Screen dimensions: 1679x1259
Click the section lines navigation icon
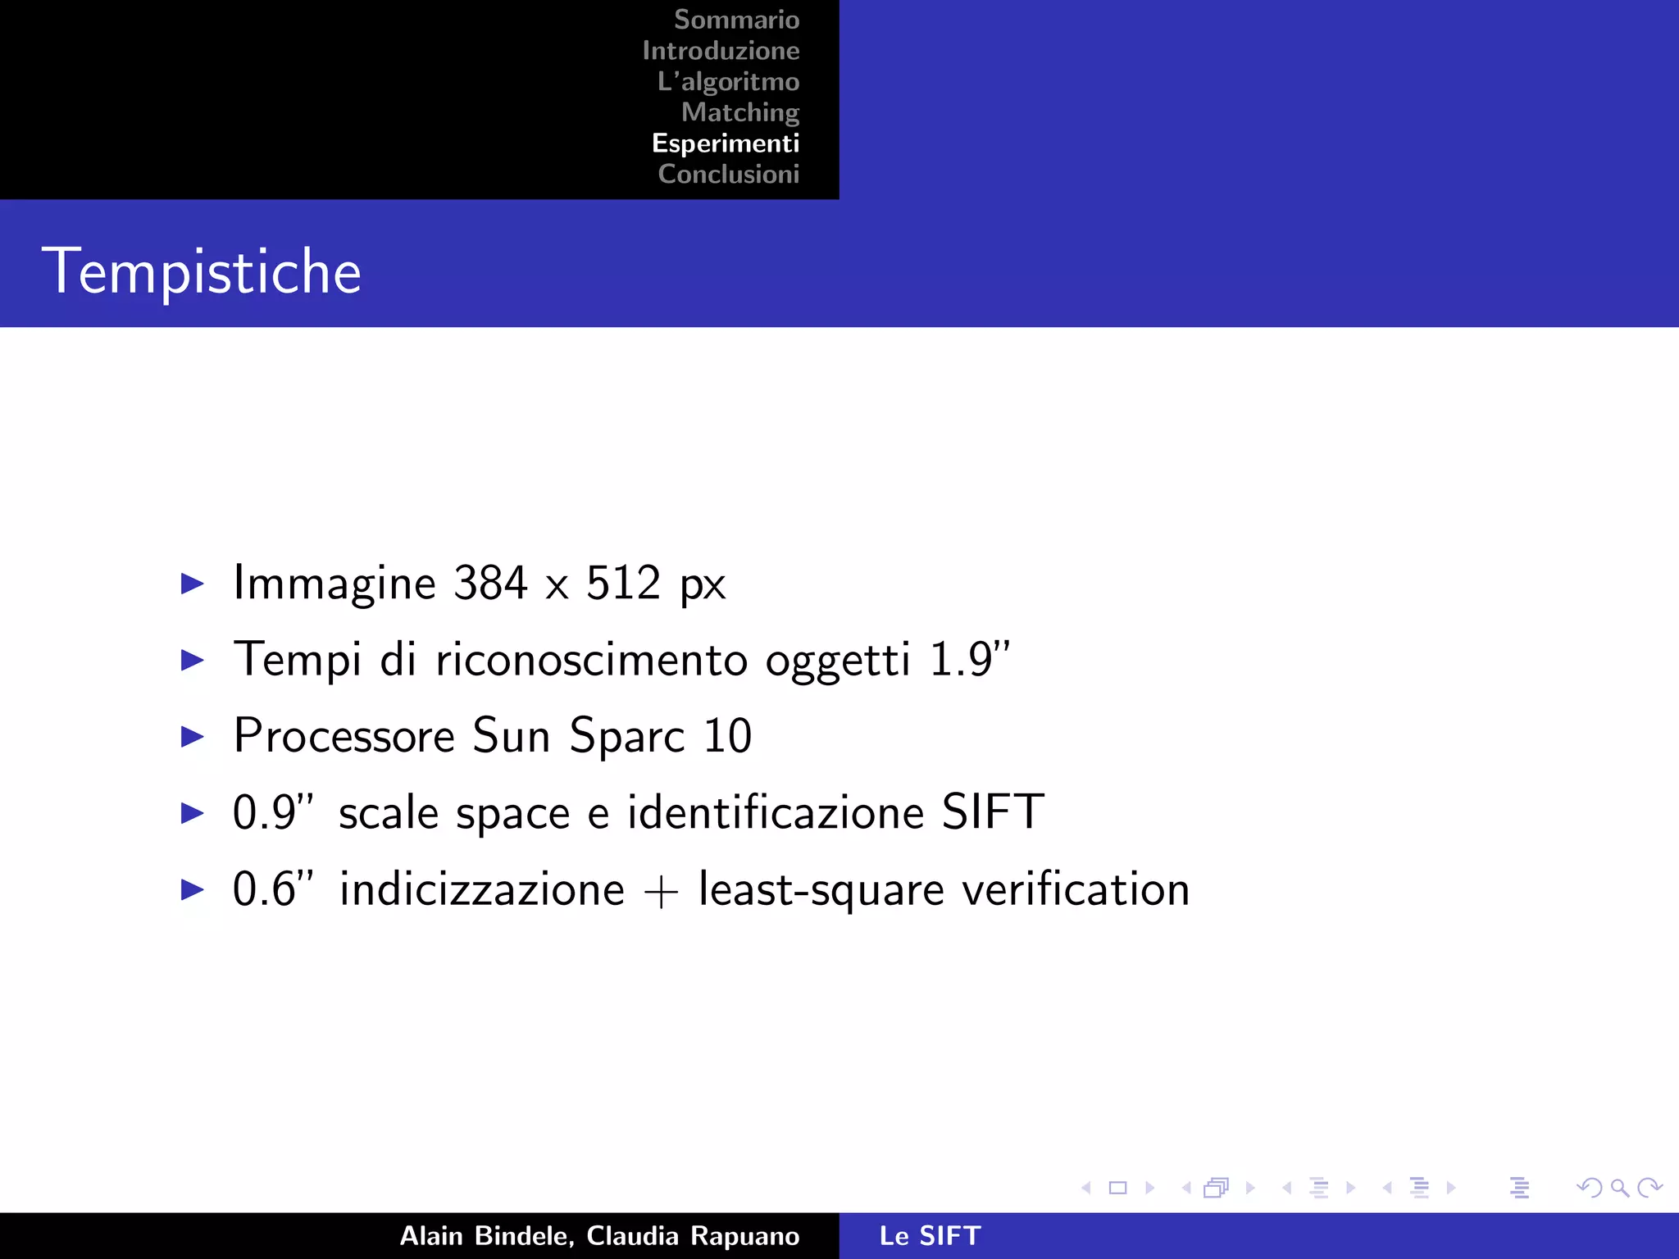1420,1188
